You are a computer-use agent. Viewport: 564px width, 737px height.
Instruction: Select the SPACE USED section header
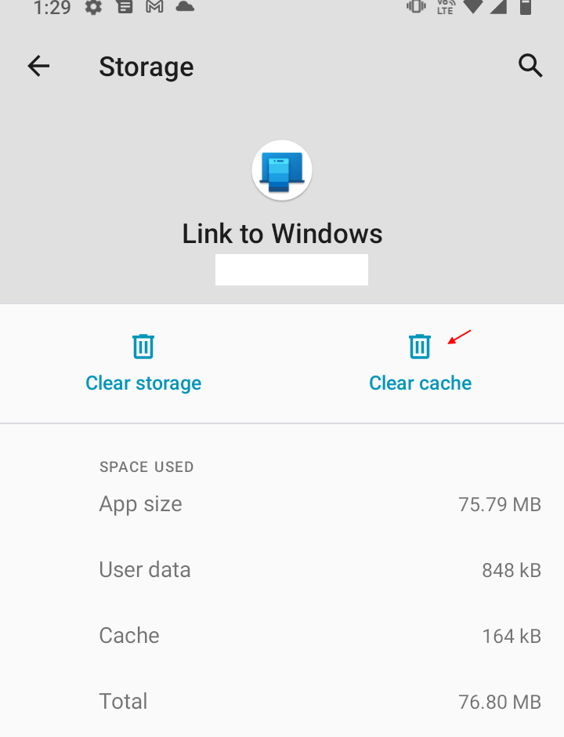point(146,467)
